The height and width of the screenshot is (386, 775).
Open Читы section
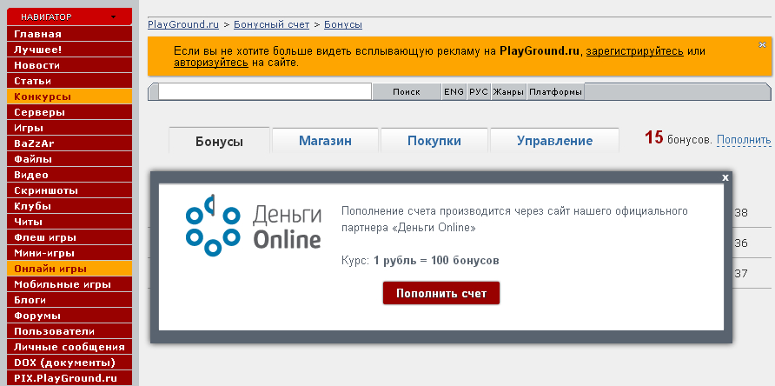click(x=70, y=222)
